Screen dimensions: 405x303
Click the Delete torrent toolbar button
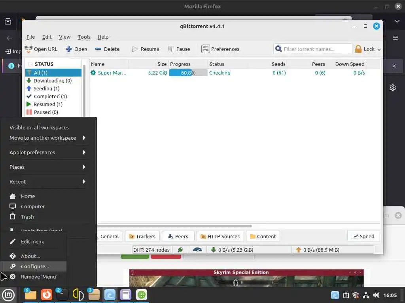[x=107, y=49]
